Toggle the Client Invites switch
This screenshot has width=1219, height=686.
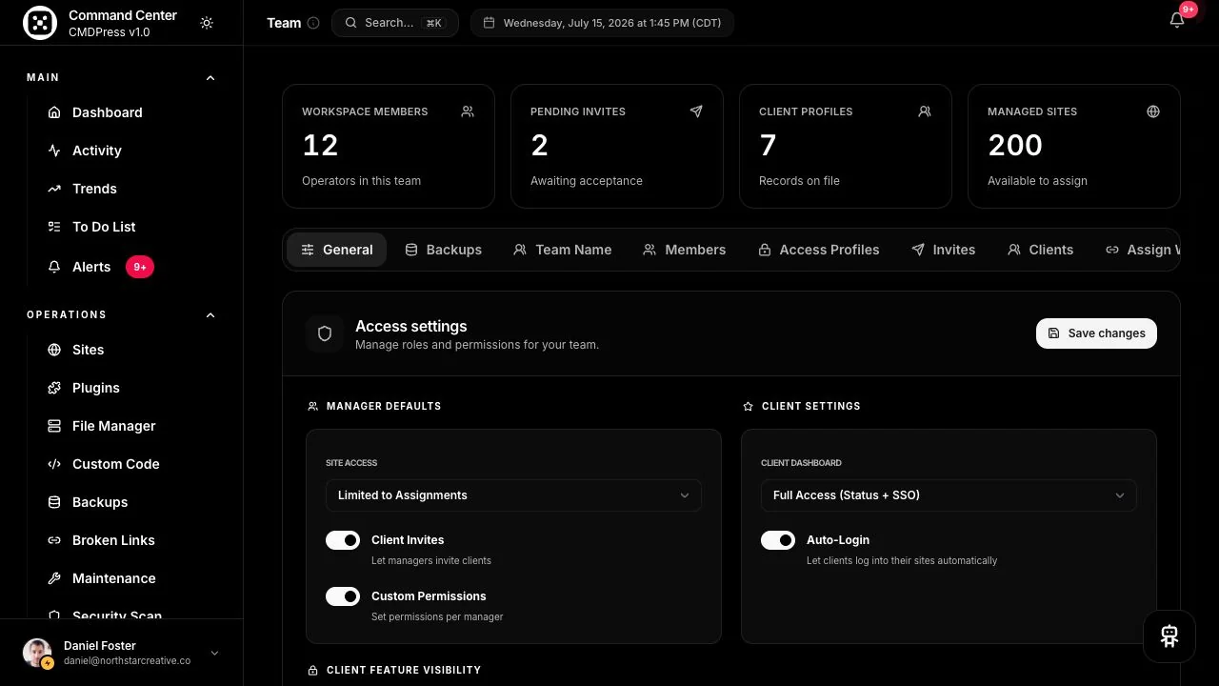click(x=343, y=540)
